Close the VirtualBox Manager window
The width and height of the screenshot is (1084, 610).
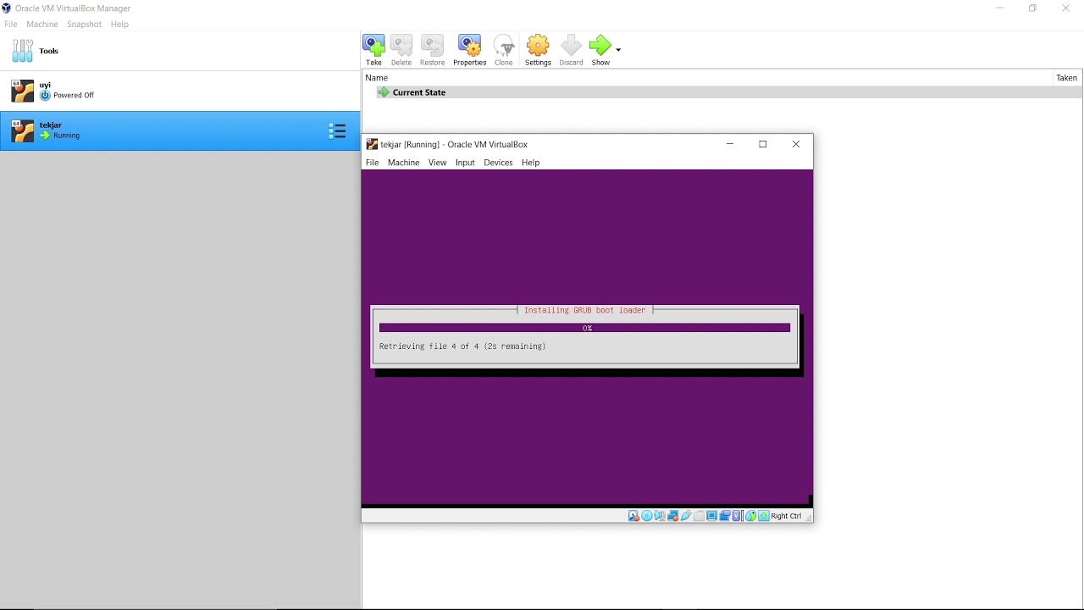pos(1066,8)
